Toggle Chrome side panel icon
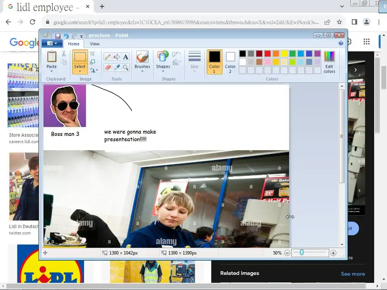387x290 pixels. click(x=354, y=22)
